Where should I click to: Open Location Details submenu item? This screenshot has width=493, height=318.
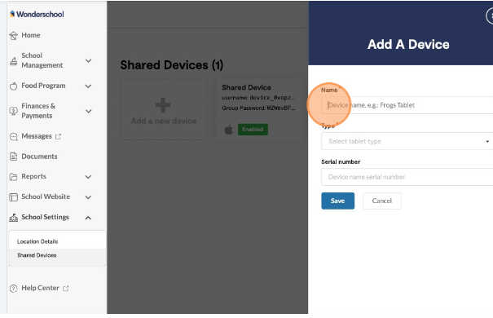37,241
